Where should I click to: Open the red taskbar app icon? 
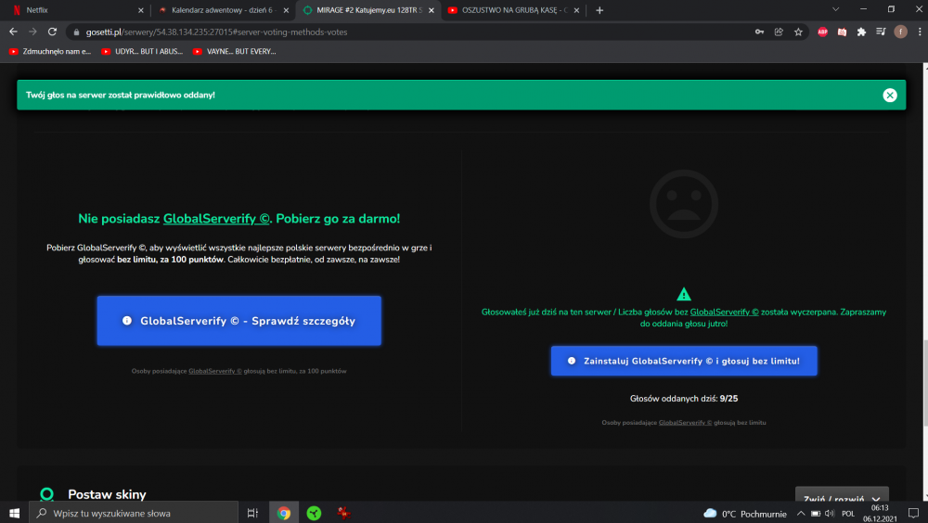coord(344,513)
